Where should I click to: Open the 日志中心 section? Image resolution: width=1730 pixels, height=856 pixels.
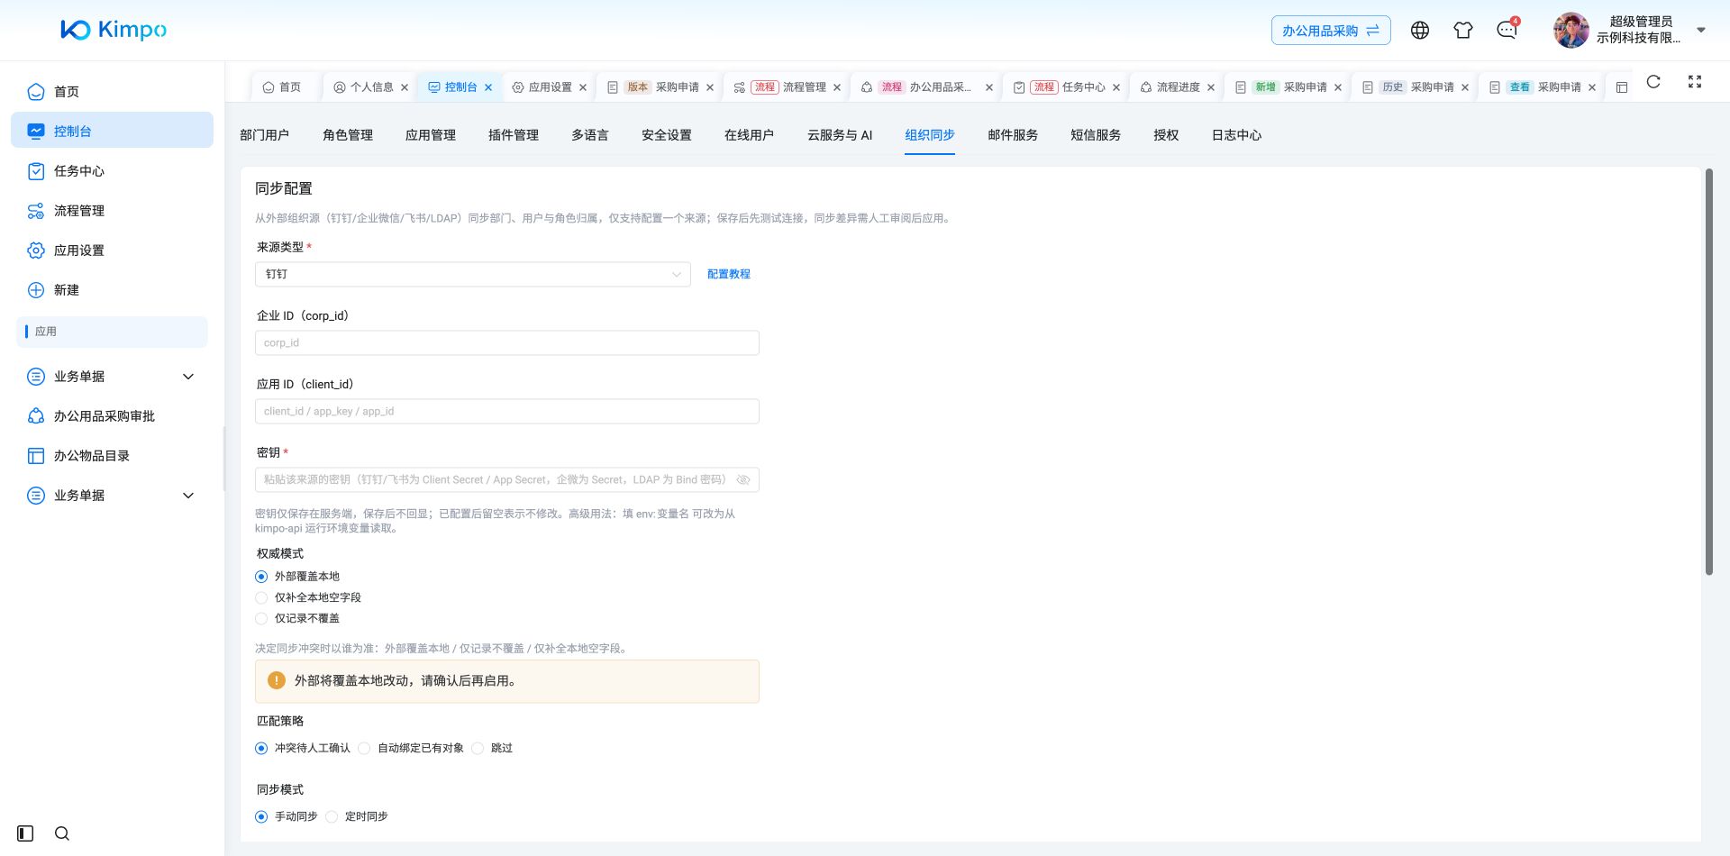(1236, 135)
